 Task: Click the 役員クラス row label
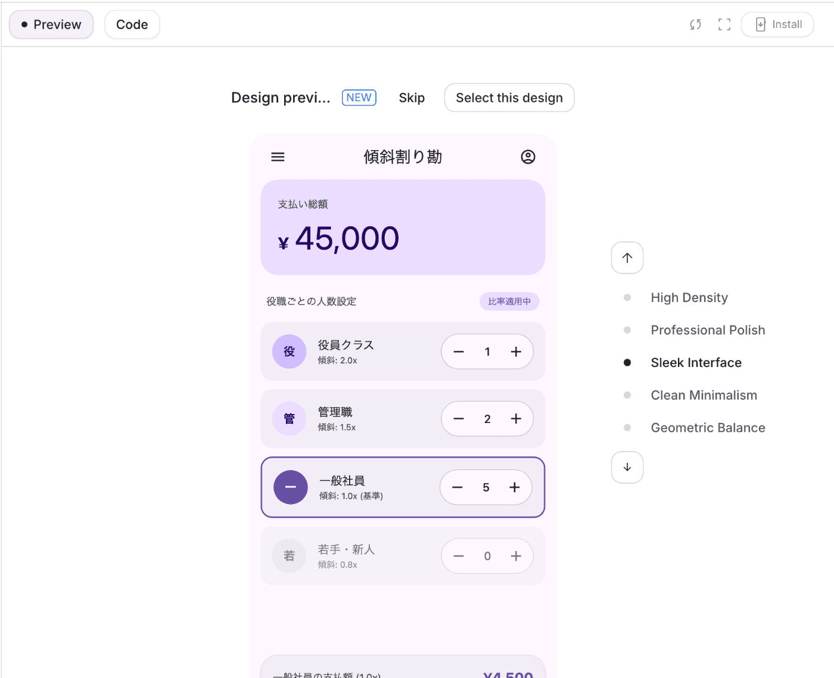(346, 345)
